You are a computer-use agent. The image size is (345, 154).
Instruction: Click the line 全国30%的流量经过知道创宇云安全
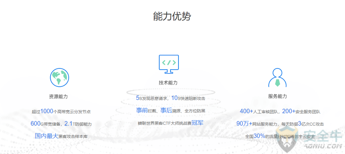(x=280, y=136)
